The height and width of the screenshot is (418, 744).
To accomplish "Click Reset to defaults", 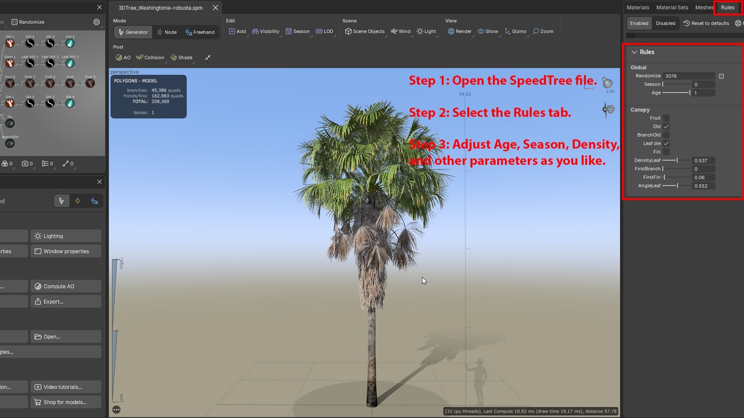I will coord(706,23).
